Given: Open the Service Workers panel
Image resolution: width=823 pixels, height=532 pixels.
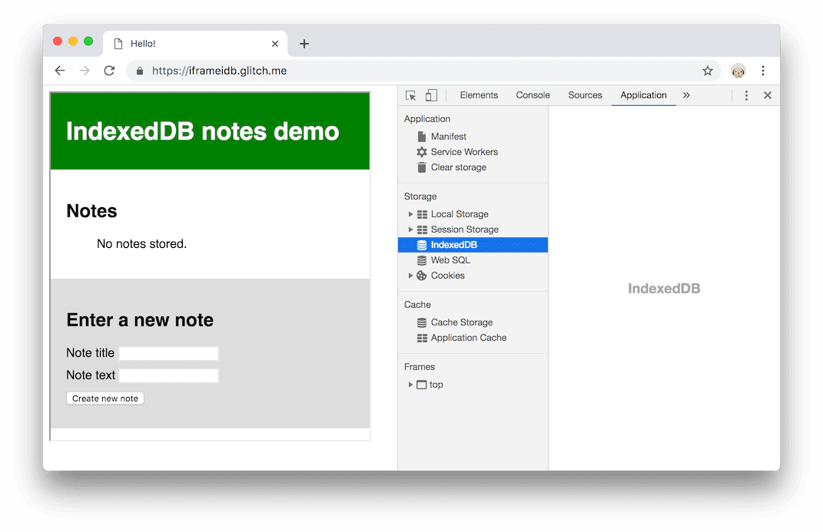Looking at the screenshot, I should click(464, 152).
